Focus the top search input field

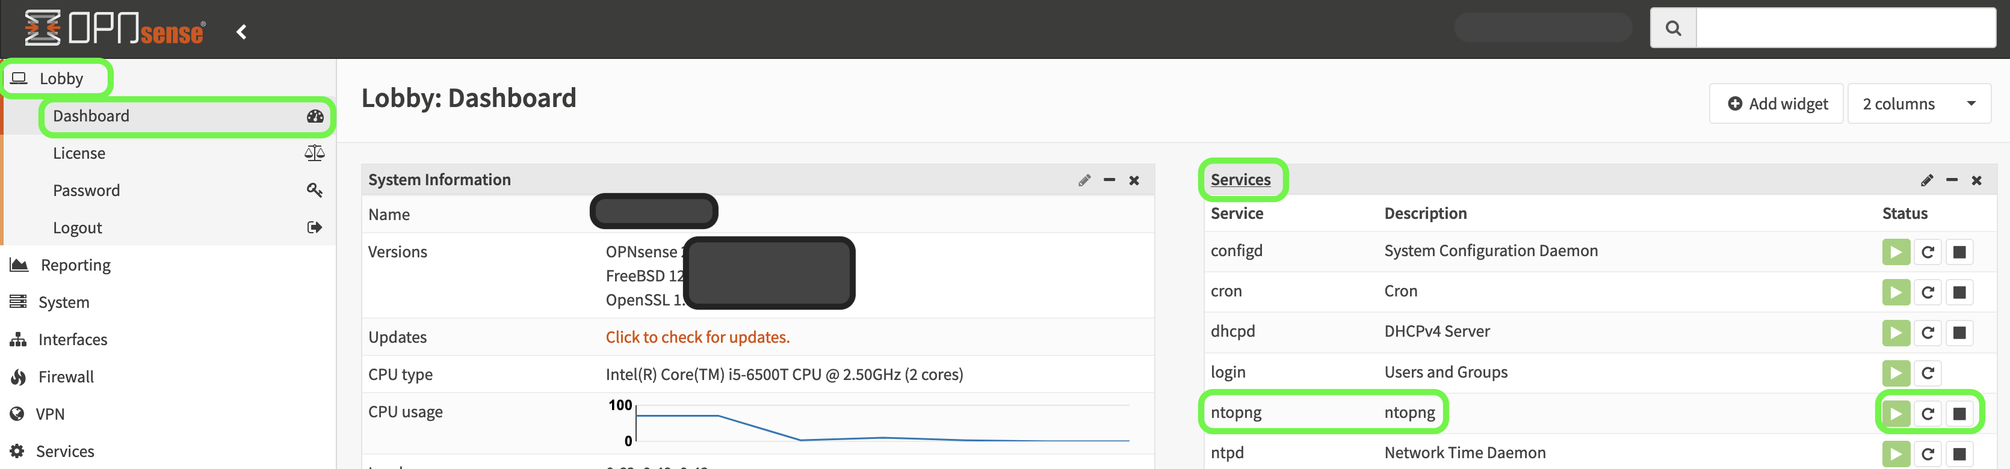point(1845,28)
